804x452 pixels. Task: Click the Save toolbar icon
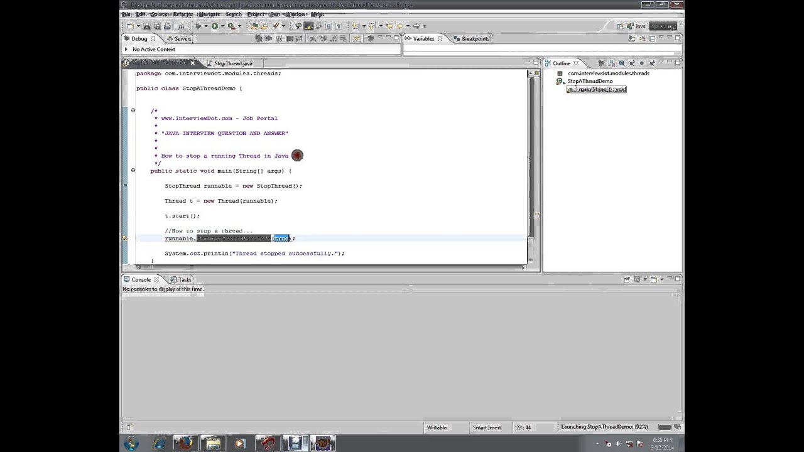[x=147, y=26]
